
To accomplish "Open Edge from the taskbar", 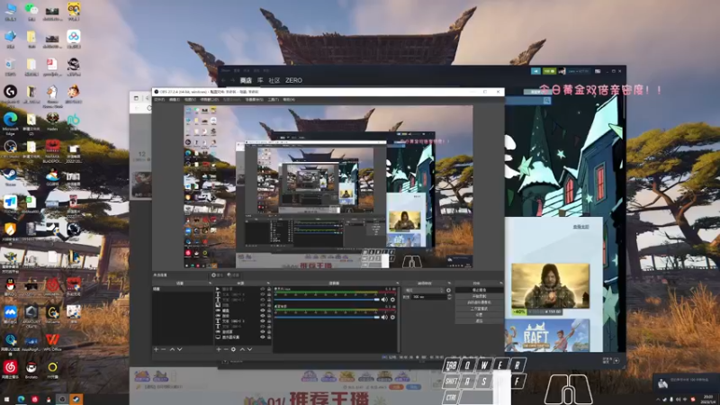I will pyautogui.click(x=21, y=400).
